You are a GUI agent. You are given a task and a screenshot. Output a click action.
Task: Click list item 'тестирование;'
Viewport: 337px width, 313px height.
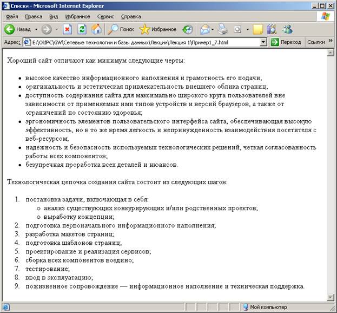coord(48,269)
